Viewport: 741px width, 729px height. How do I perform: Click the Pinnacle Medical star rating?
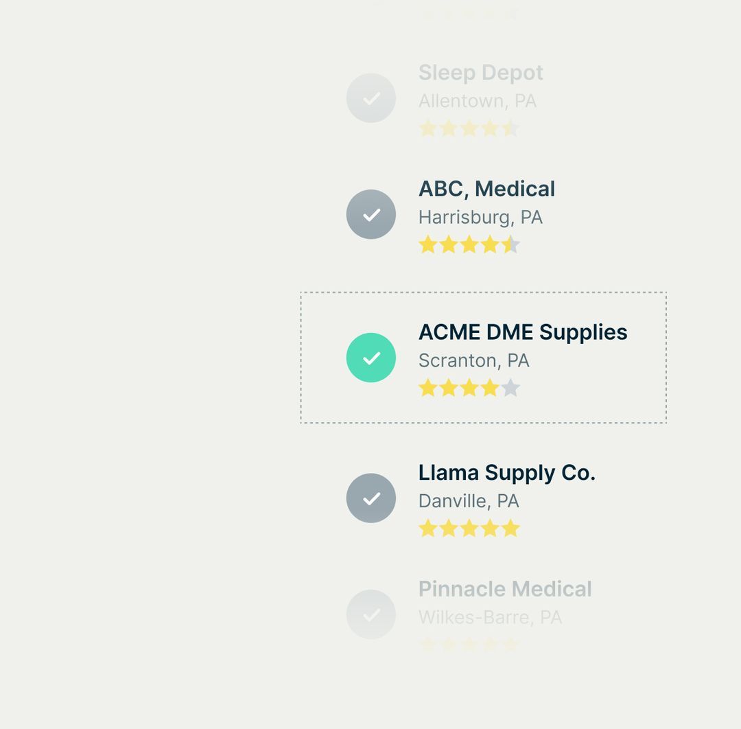pyautogui.click(x=469, y=645)
